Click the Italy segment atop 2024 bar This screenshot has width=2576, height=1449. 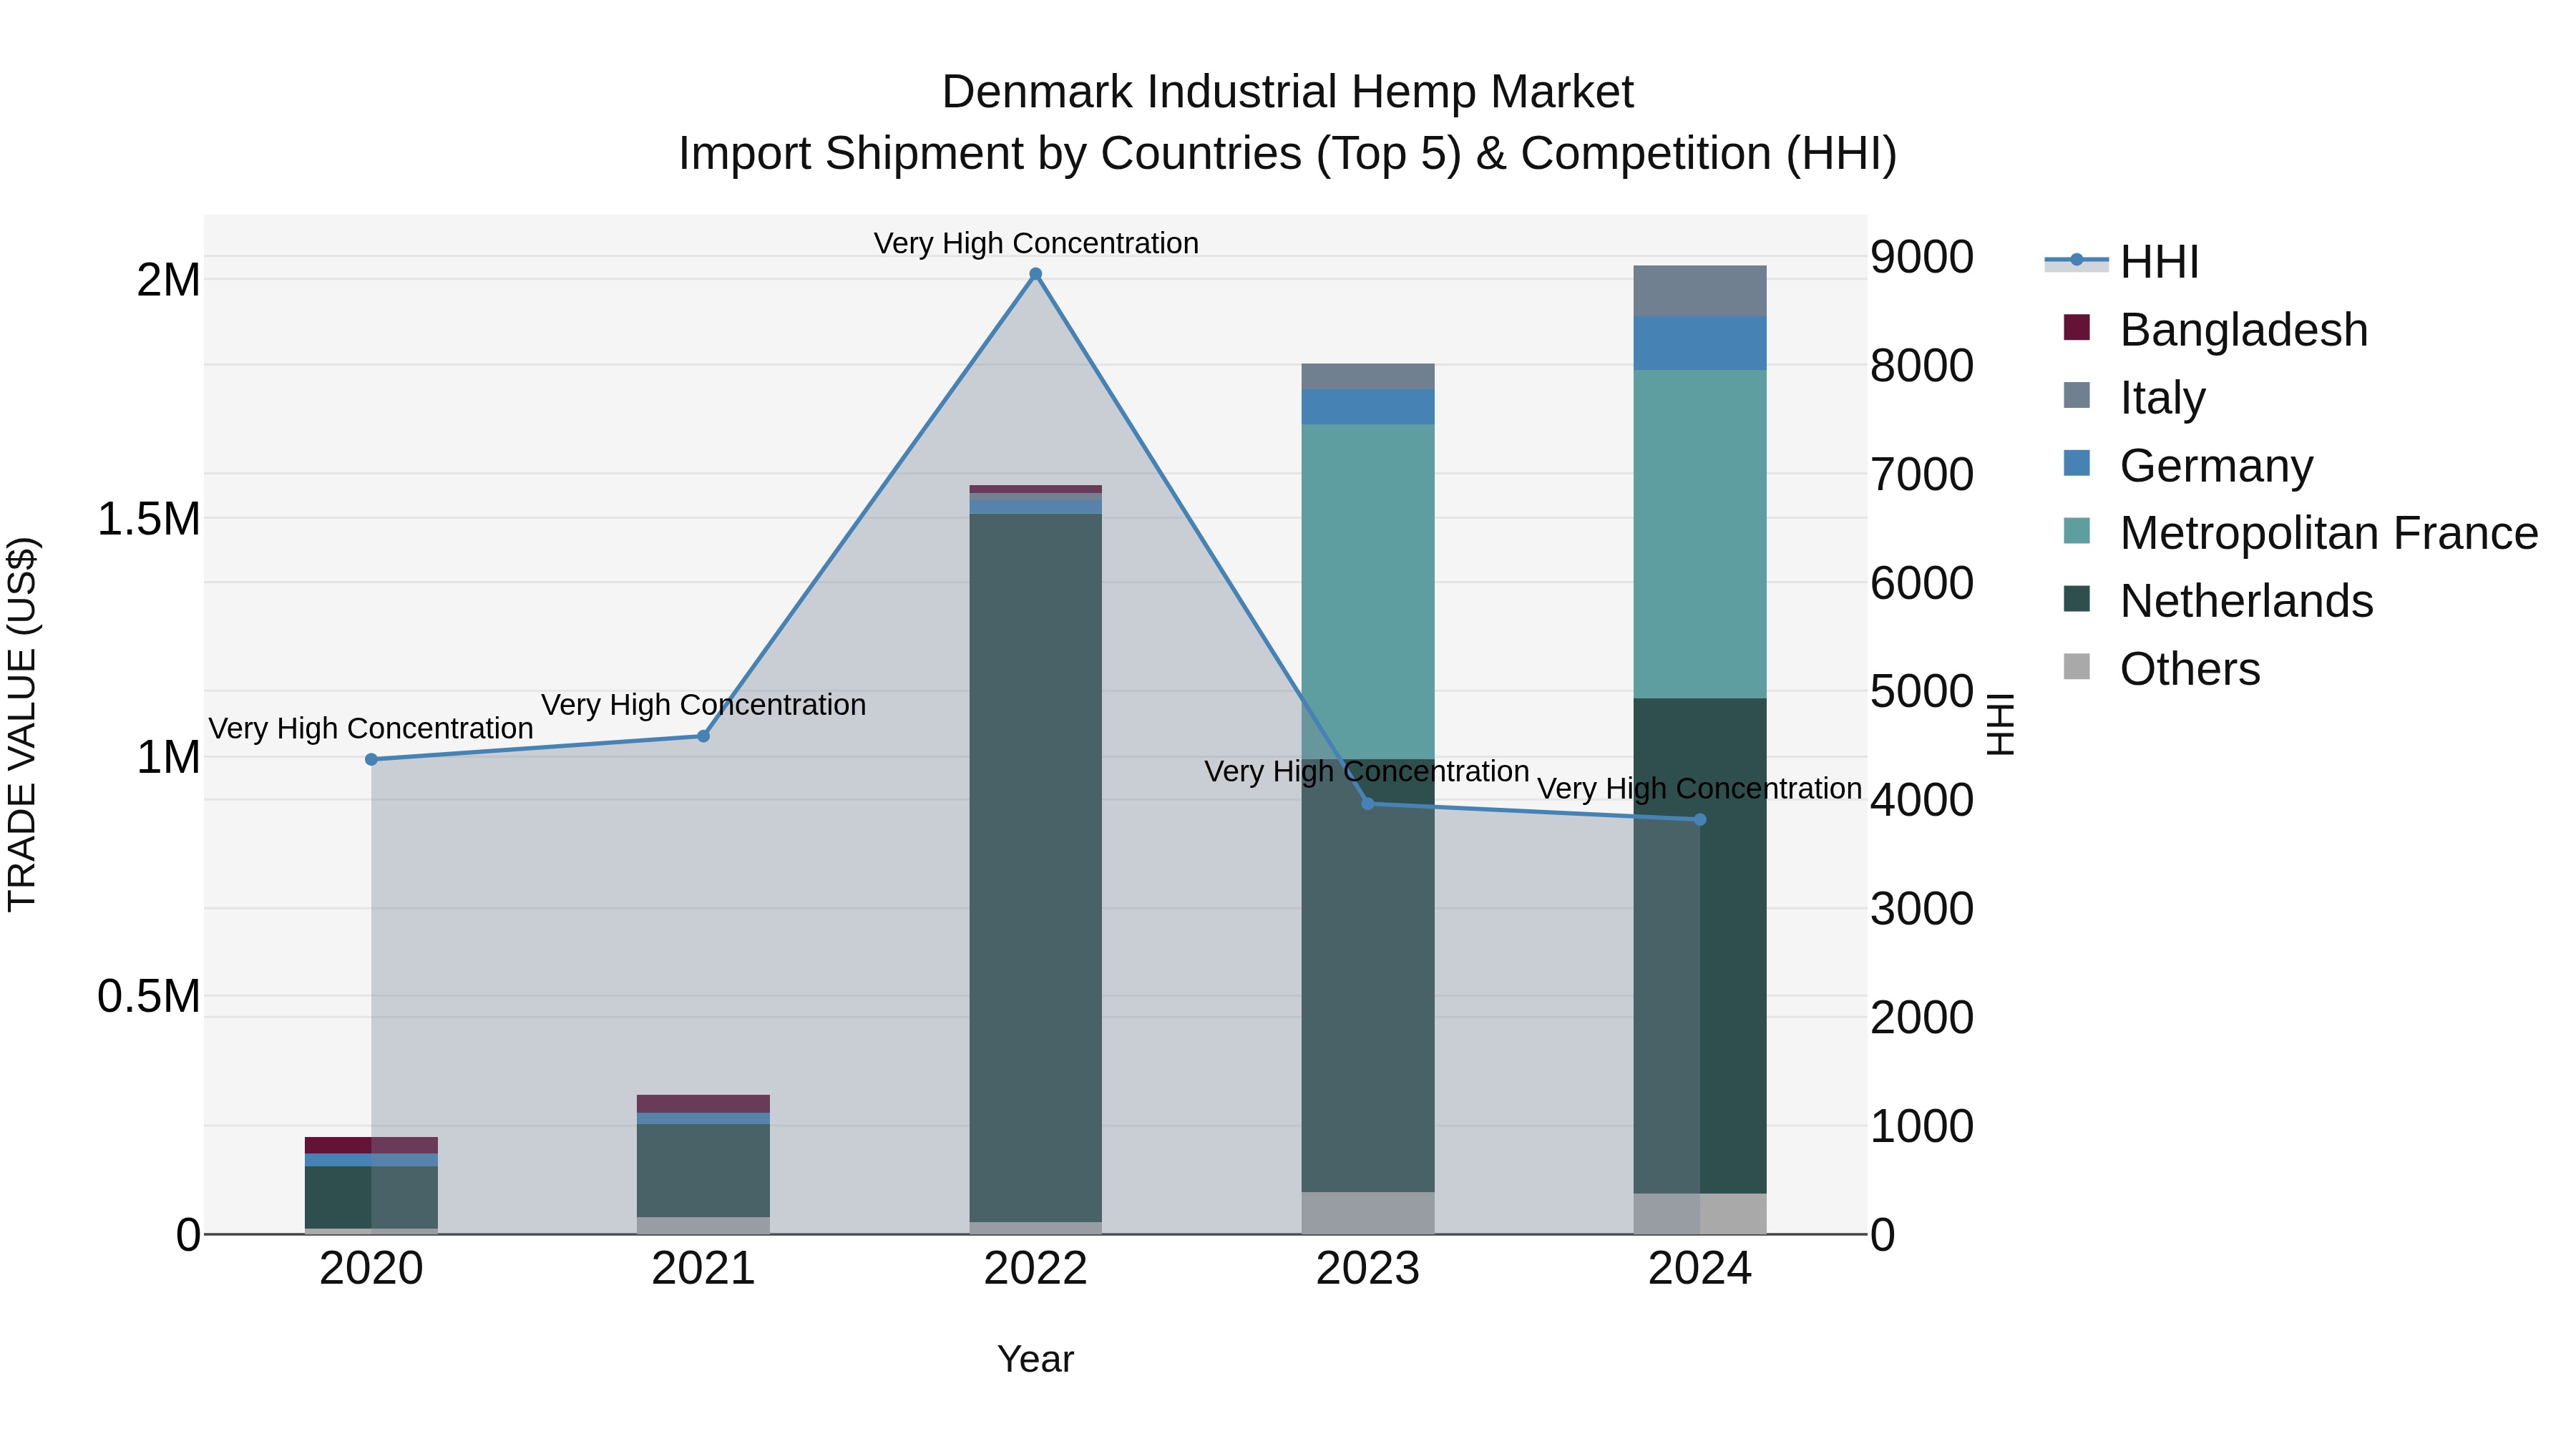tap(1700, 291)
